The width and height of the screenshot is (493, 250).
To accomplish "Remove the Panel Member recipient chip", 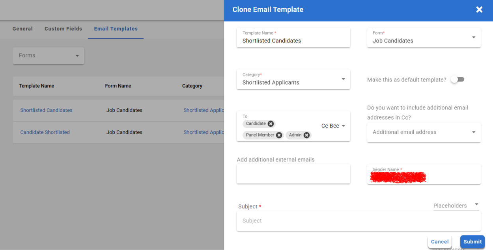I will [279, 135].
